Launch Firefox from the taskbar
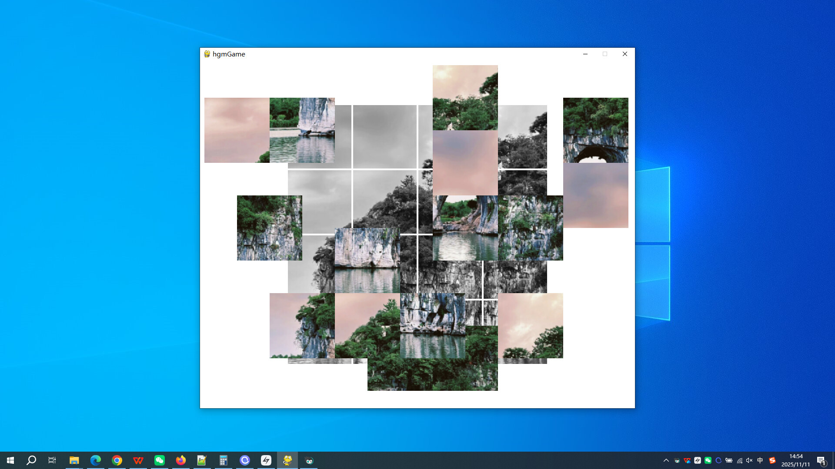The width and height of the screenshot is (835, 469). point(180,460)
